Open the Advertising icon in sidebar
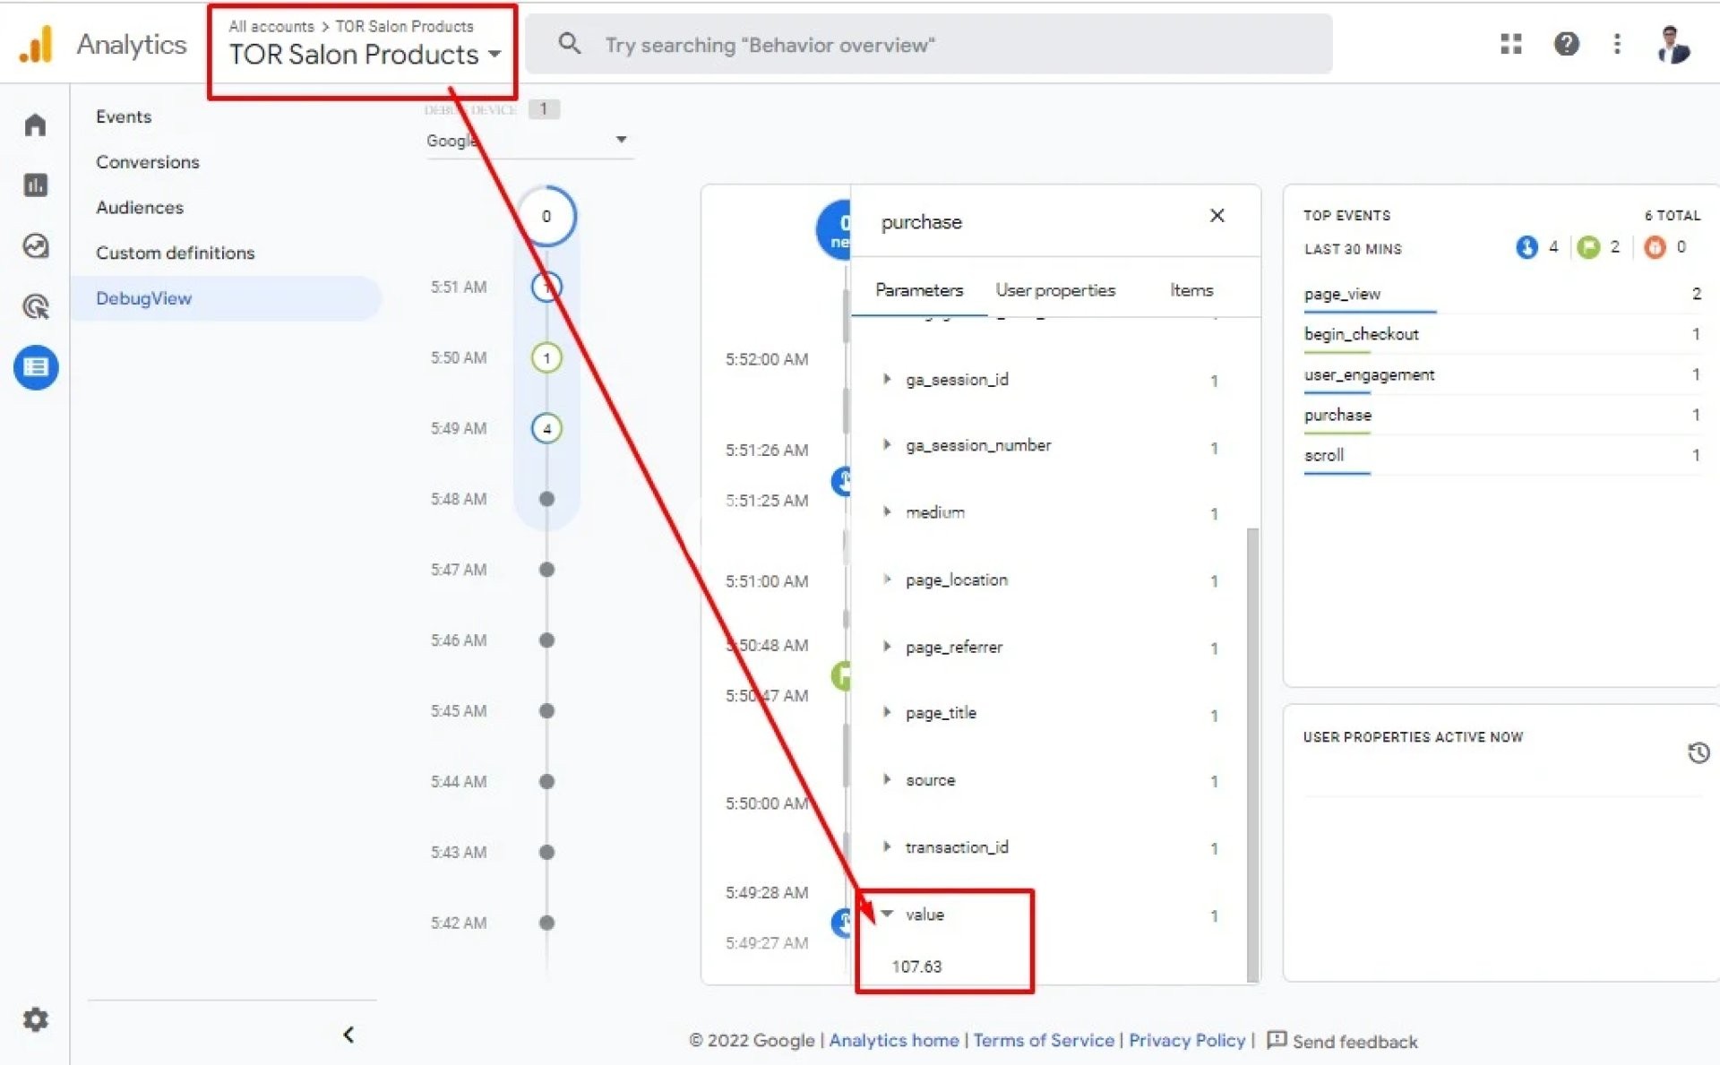The image size is (1720, 1065). pos(35,306)
